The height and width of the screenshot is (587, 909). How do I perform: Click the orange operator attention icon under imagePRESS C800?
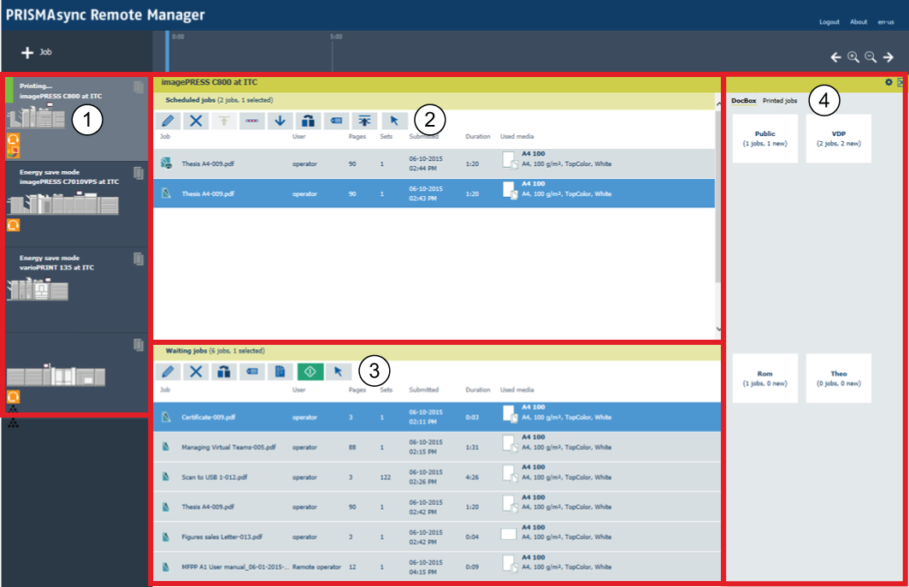14,139
